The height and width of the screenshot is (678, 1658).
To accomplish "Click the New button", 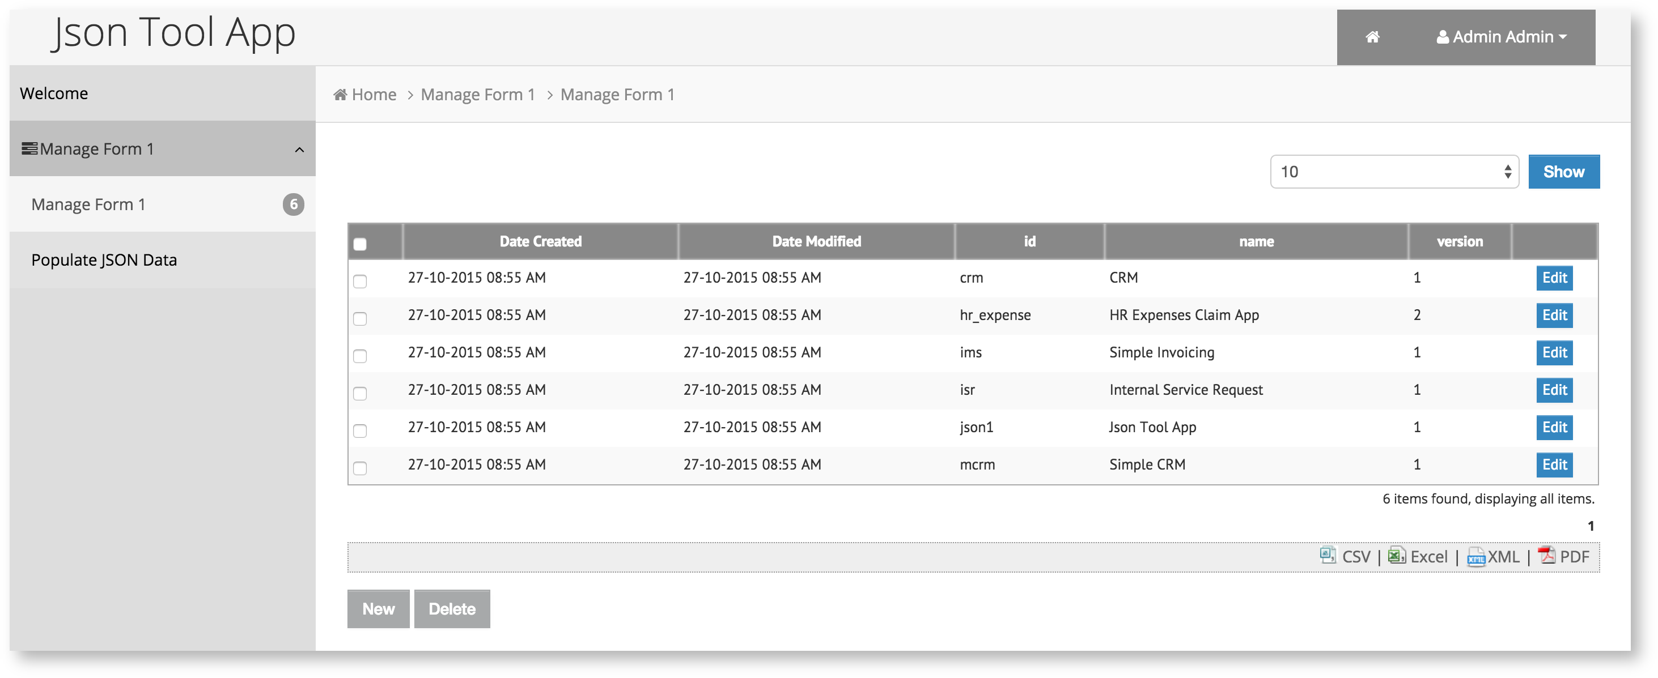I will 378,608.
